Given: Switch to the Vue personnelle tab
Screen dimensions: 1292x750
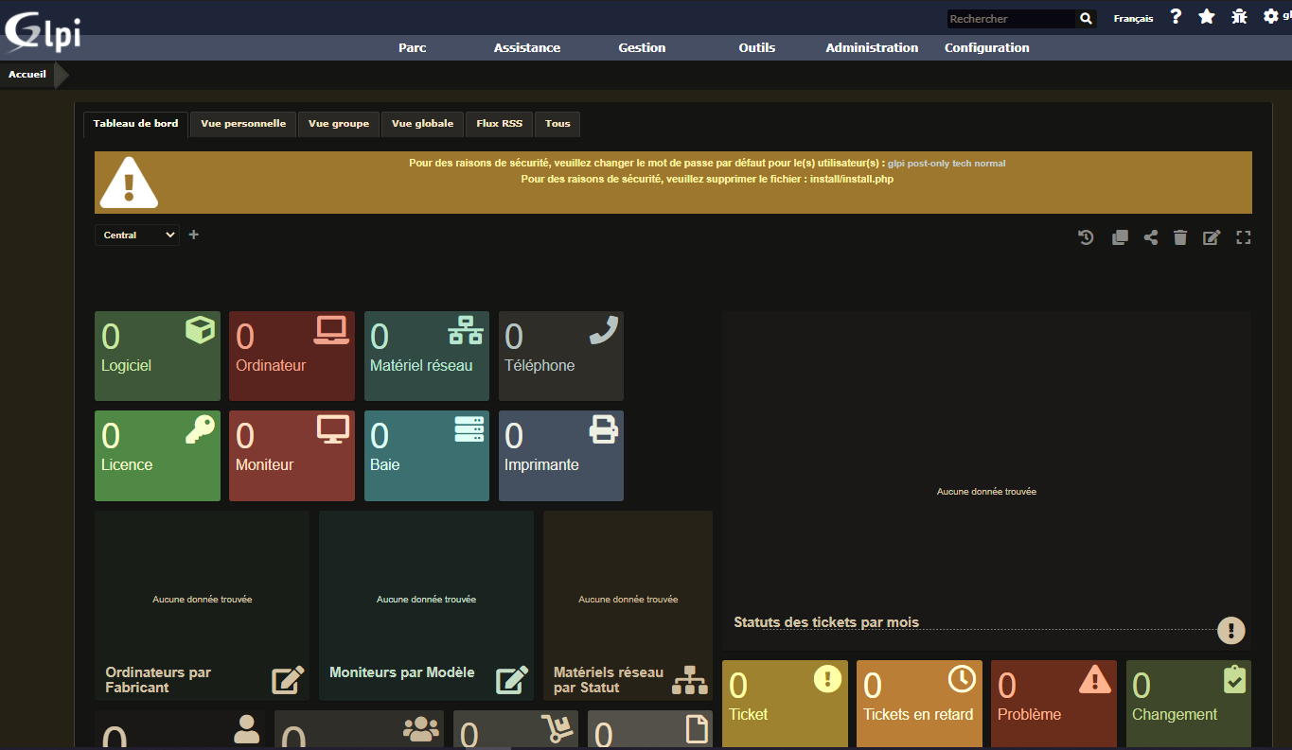Looking at the screenshot, I should click(x=243, y=124).
